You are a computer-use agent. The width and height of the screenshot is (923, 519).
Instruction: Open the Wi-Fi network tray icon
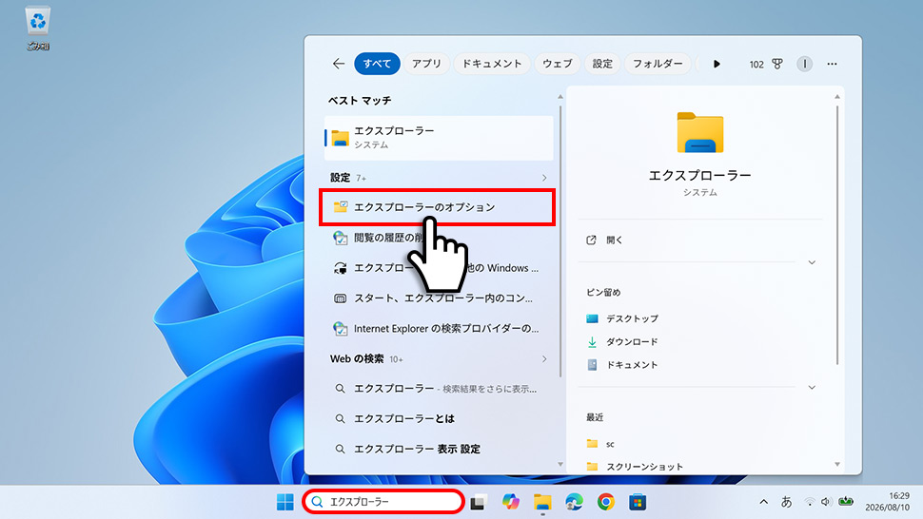(x=810, y=502)
